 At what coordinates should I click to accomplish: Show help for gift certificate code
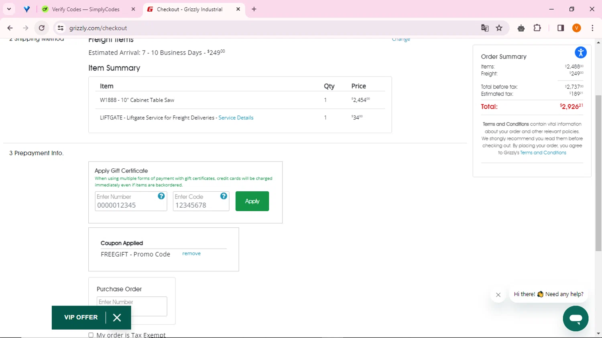[224, 196]
